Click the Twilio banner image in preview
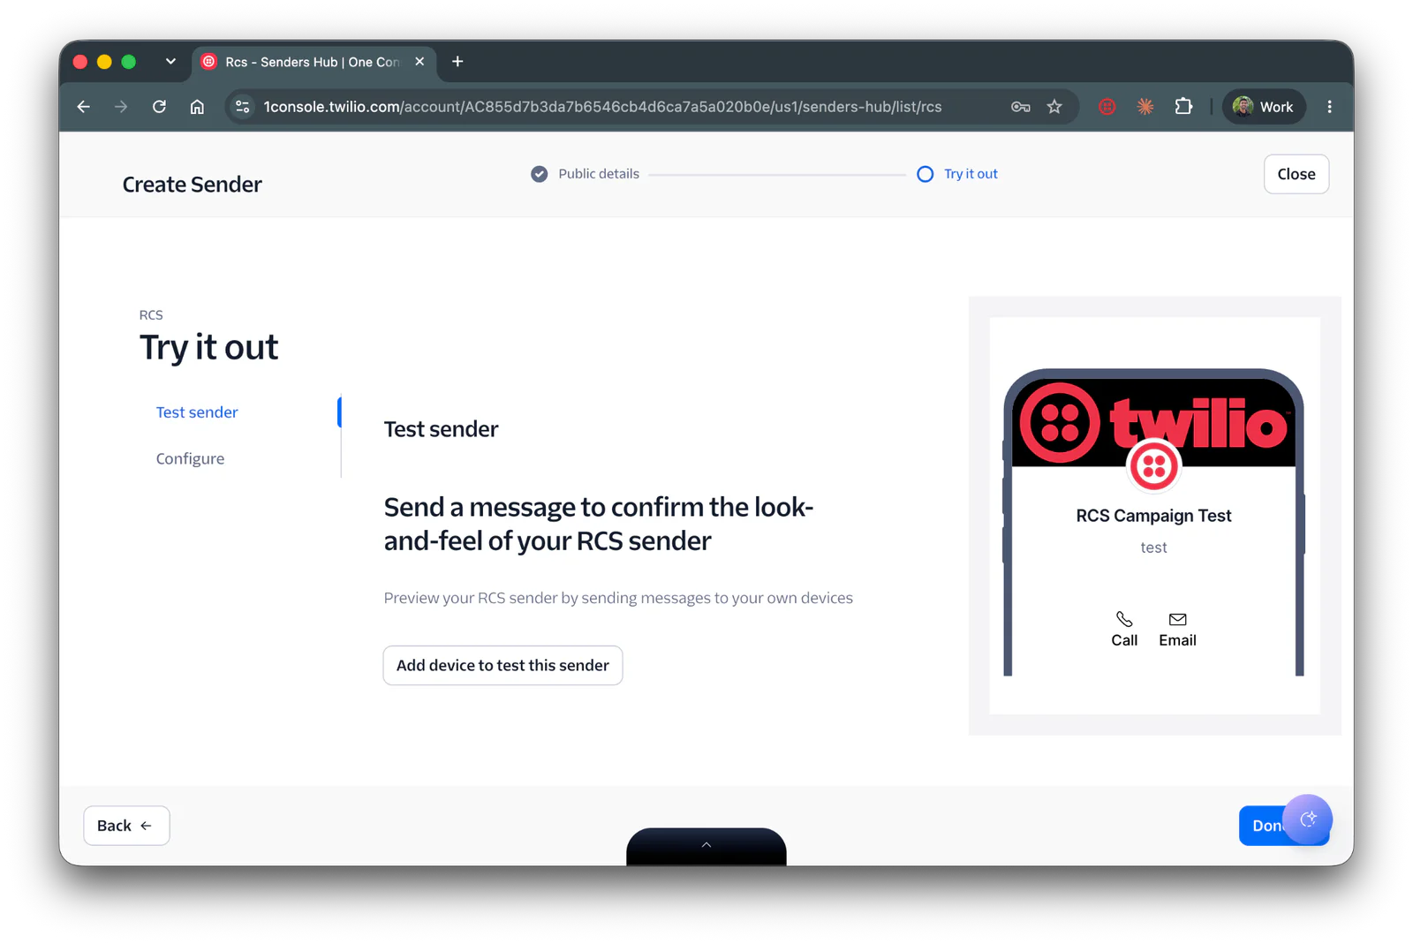Viewport: 1413px width, 944px height. [1153, 423]
